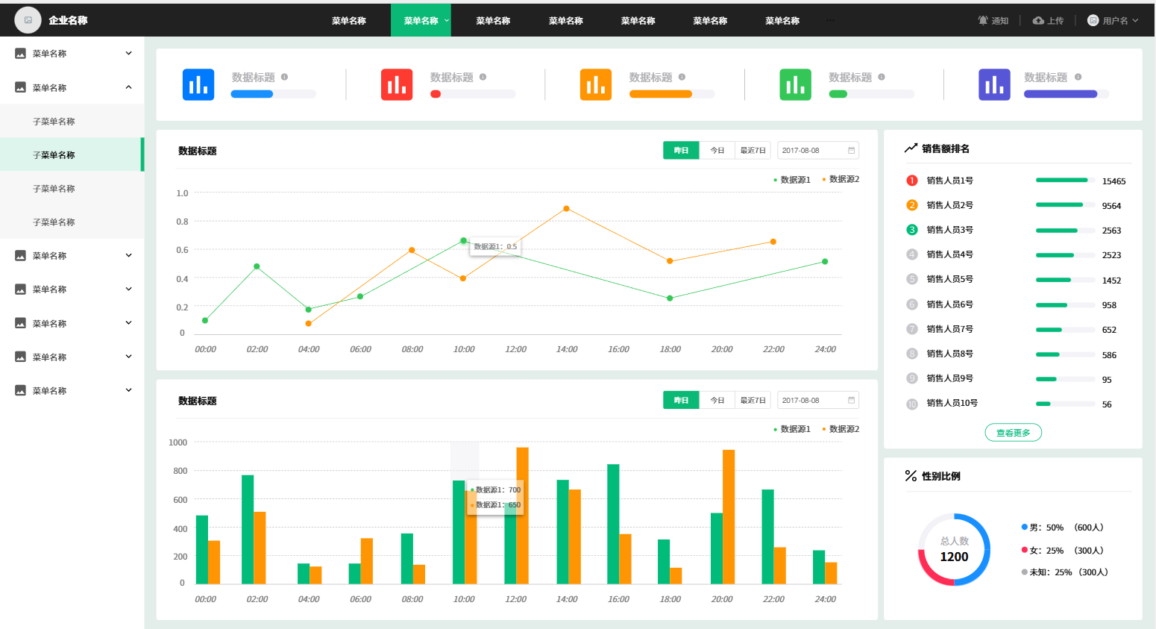Toggle 数据源1 legend in the line chart
Viewport: 1156px width, 629px height.
pos(792,180)
